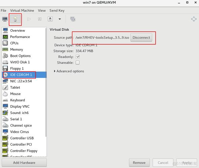
Task: Select Display VNC entry
Action: coord(24,107)
